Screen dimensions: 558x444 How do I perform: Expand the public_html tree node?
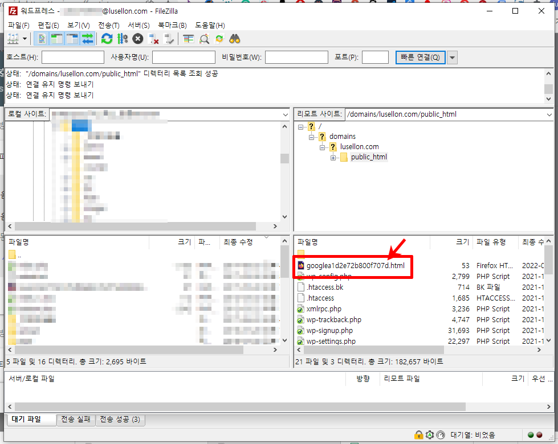coord(333,158)
